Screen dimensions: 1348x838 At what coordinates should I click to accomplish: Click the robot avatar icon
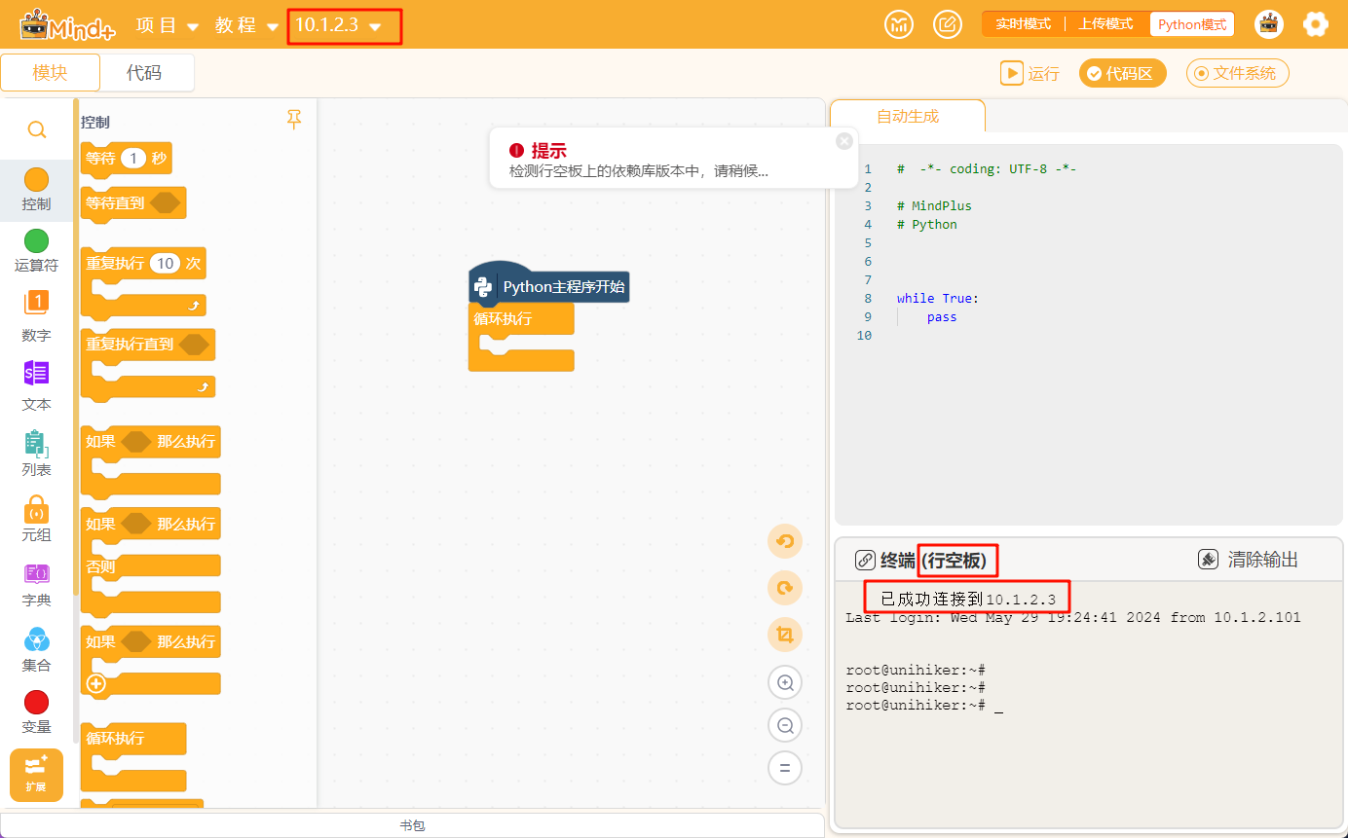point(1268,24)
